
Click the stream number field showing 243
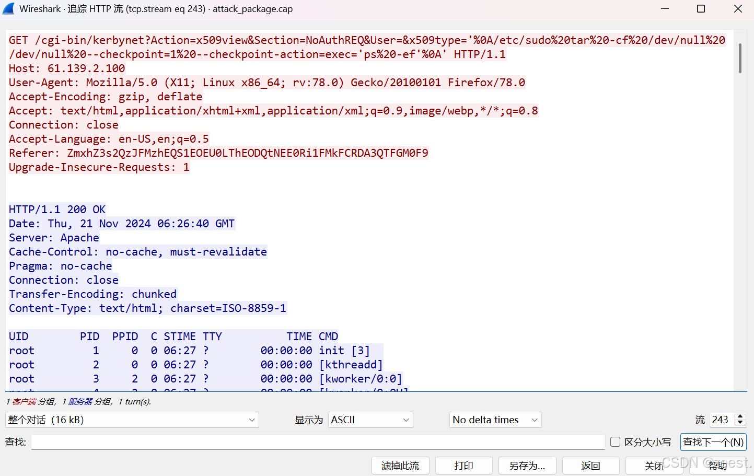click(x=722, y=420)
